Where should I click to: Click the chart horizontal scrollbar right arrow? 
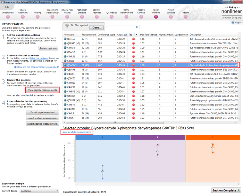point(238,184)
